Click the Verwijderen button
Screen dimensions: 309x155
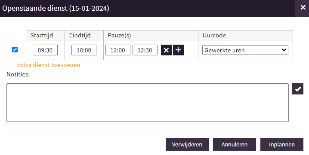point(187,144)
